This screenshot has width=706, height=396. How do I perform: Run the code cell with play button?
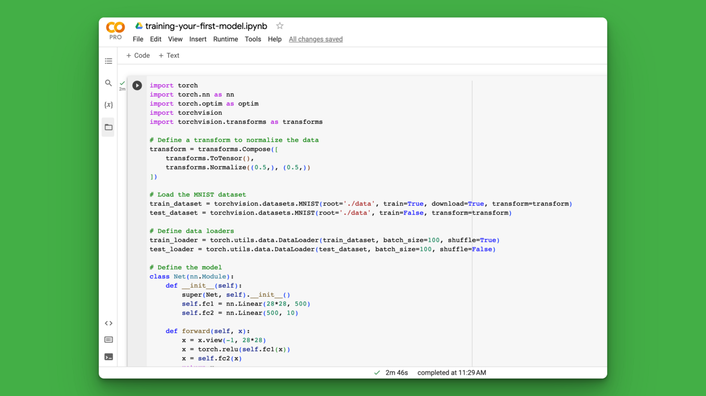coord(137,86)
